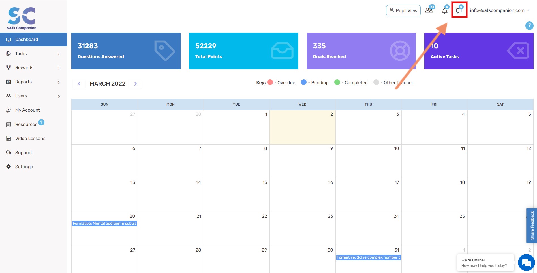Open the users group icon with 31 badge
This screenshot has width=537, height=273.
(x=429, y=10)
